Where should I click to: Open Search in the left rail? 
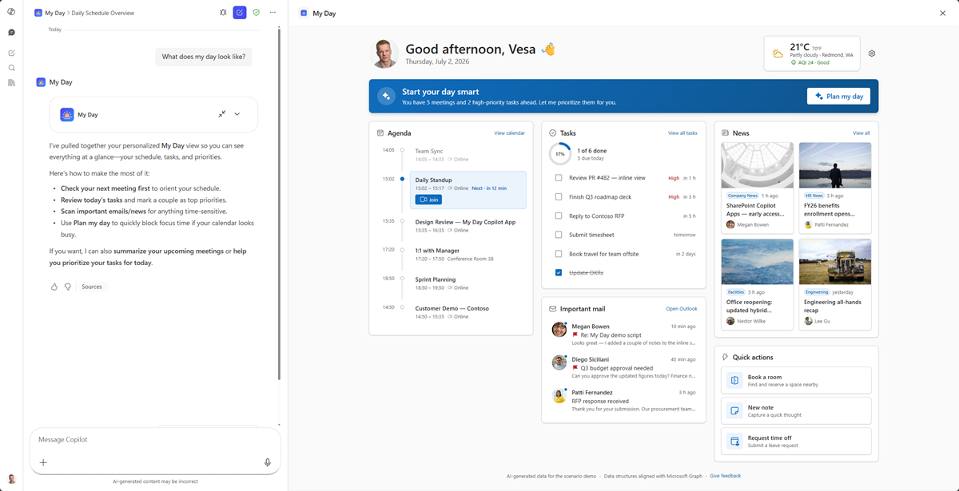click(11, 68)
